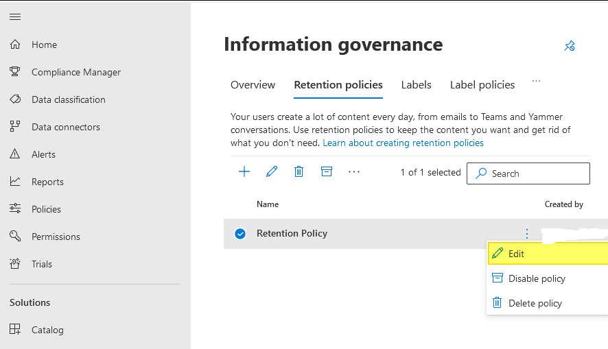
Task: Unpin Information governance with pin icon
Action: [569, 46]
